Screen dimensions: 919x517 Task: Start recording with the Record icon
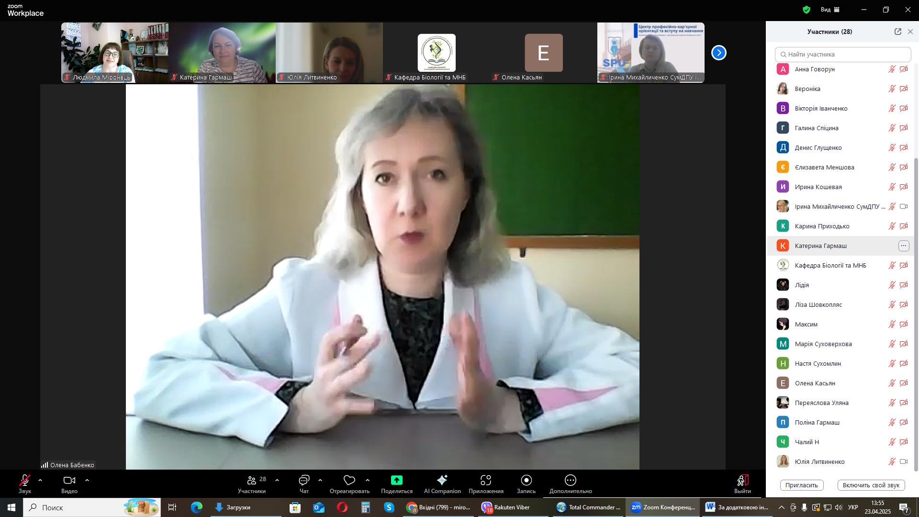526,481
